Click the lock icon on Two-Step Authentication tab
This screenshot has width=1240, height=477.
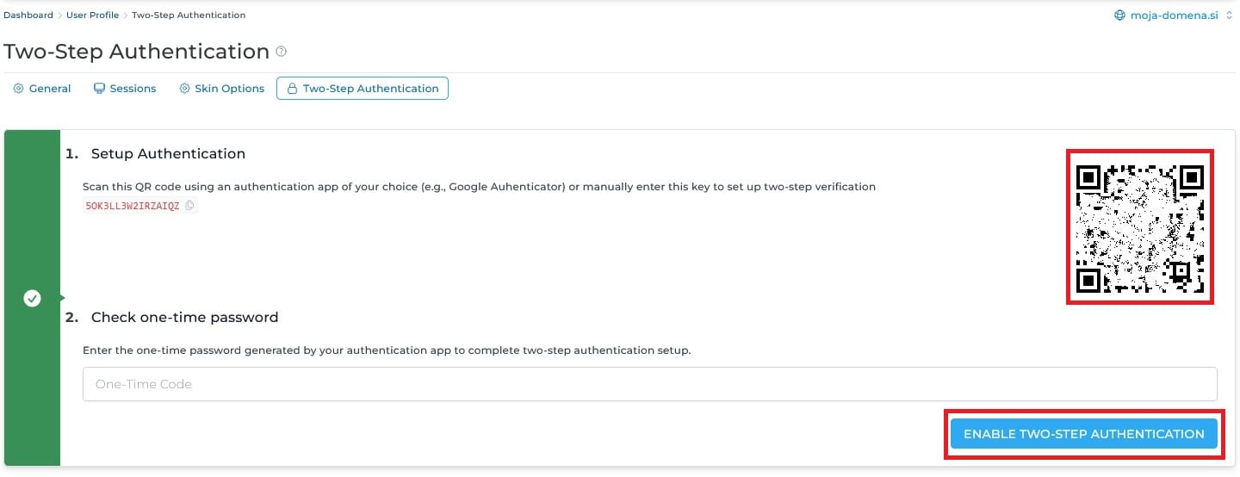(292, 89)
